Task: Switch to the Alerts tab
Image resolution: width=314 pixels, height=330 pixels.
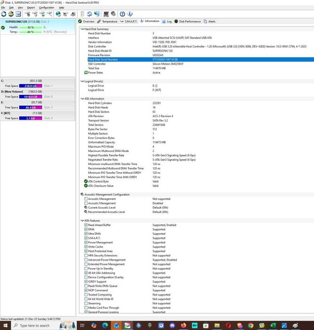Action: 209,21
